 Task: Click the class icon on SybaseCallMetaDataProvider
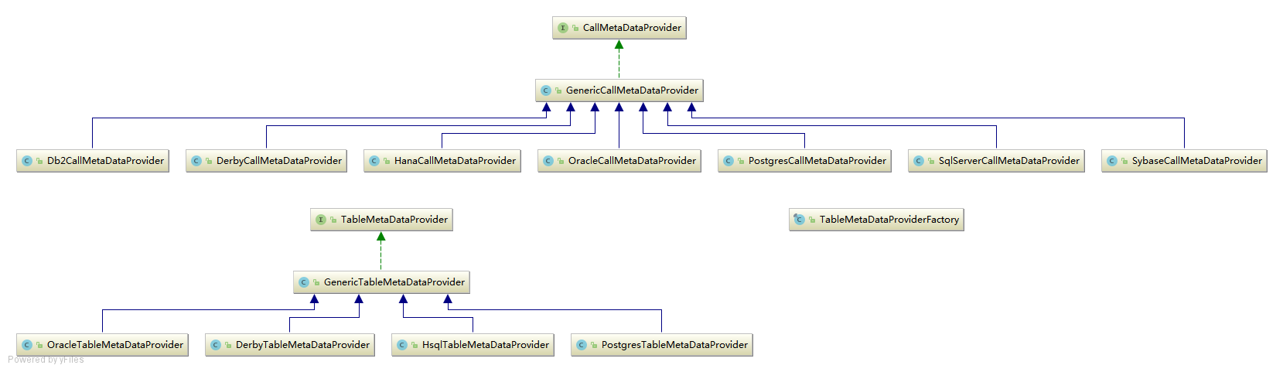(1112, 161)
